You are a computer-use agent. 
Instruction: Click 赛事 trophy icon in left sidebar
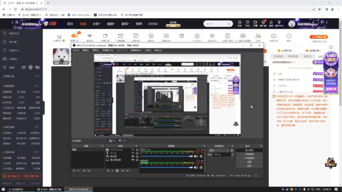coord(5,67)
